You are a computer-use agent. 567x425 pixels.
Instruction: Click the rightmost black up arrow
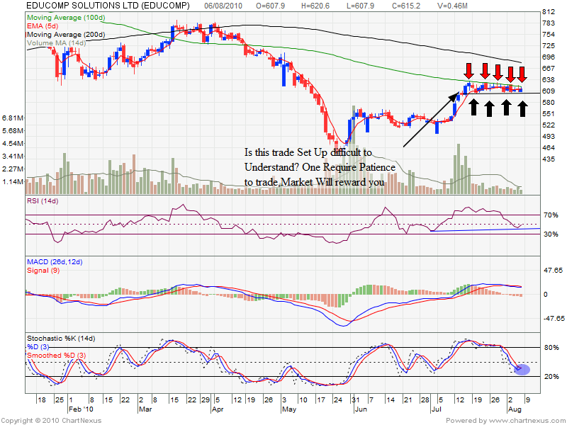click(x=522, y=108)
